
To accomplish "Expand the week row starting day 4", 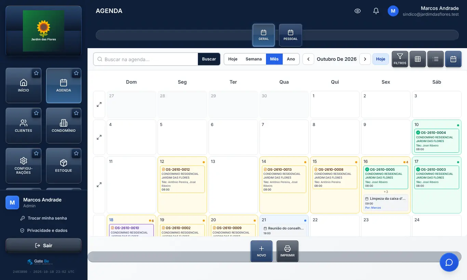I will tap(99, 137).
